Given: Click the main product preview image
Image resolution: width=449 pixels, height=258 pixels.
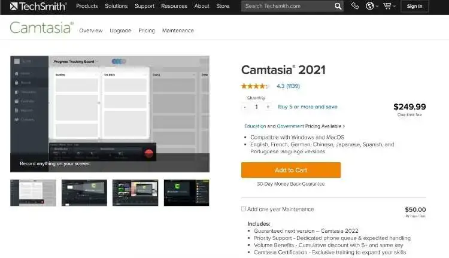Looking at the screenshot, I should point(110,114).
